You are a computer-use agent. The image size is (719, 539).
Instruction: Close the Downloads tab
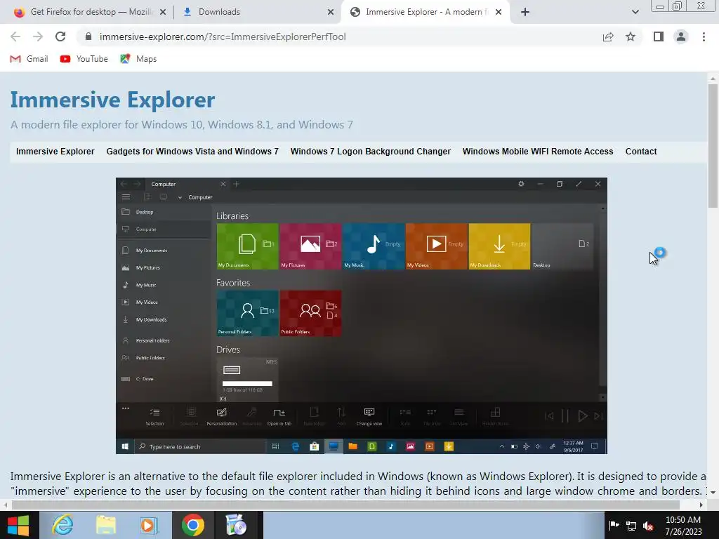[x=331, y=12]
